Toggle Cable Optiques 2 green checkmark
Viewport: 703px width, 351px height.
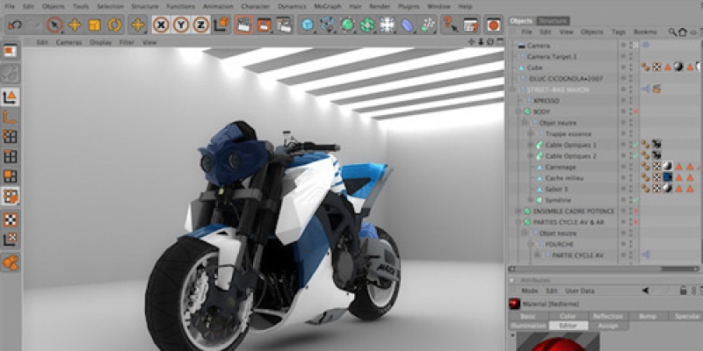click(x=635, y=156)
